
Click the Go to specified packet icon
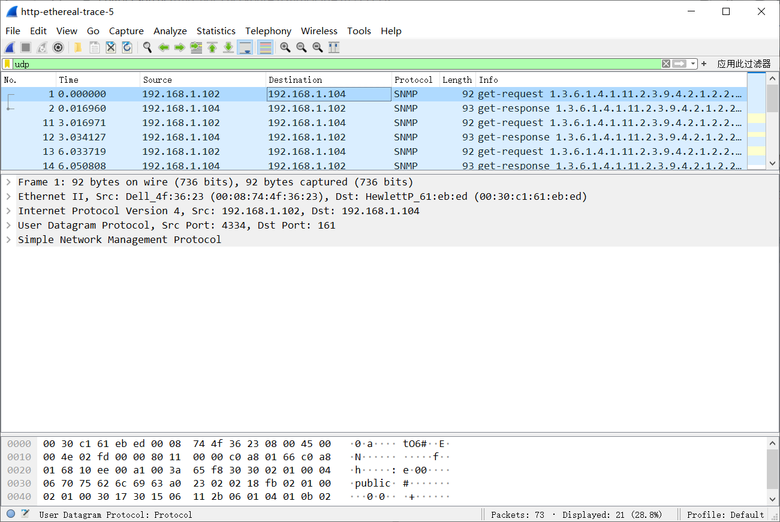click(196, 47)
